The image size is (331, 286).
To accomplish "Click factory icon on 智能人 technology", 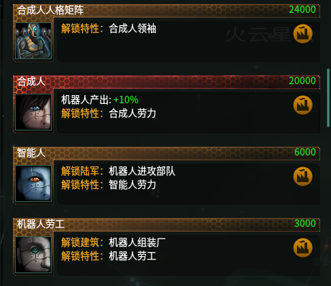I will tap(302, 177).
